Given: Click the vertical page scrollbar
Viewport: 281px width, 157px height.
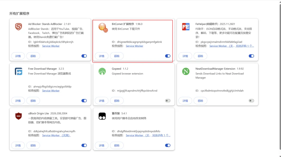Looking at the screenshot, I should [280, 77].
